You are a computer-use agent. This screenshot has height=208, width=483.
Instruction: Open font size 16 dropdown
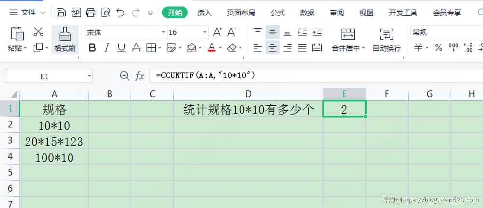204,32
